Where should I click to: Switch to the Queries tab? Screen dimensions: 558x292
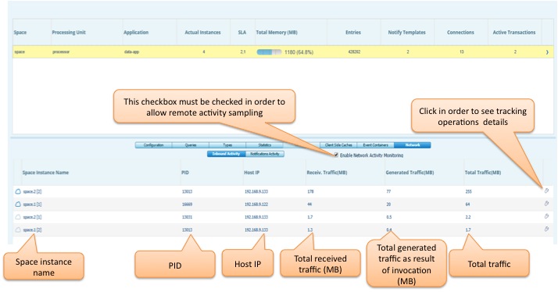pos(191,145)
